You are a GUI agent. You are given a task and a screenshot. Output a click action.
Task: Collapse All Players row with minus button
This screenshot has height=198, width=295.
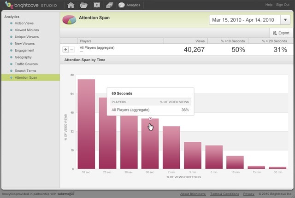(x=71, y=49)
